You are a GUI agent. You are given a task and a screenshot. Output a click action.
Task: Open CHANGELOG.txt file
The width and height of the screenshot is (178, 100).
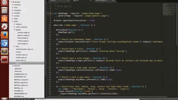point(20,74)
